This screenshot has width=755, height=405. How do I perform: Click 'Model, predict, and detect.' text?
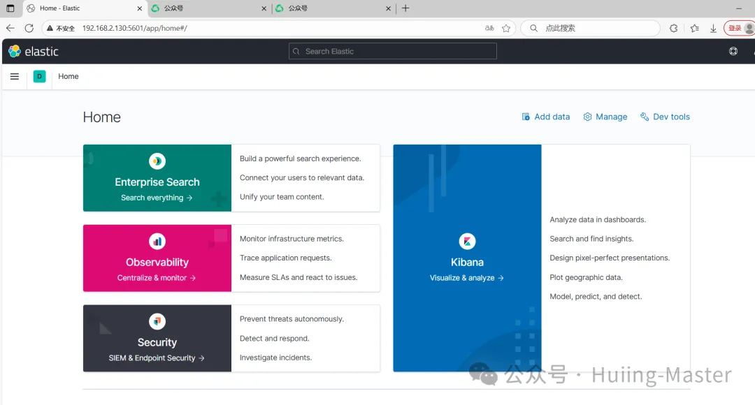click(x=596, y=297)
